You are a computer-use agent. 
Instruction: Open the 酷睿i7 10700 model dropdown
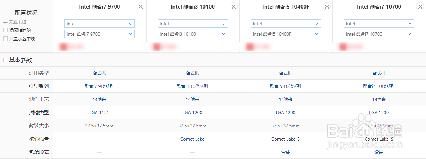[x=379, y=34]
